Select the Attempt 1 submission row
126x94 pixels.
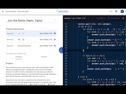(x=31, y=46)
